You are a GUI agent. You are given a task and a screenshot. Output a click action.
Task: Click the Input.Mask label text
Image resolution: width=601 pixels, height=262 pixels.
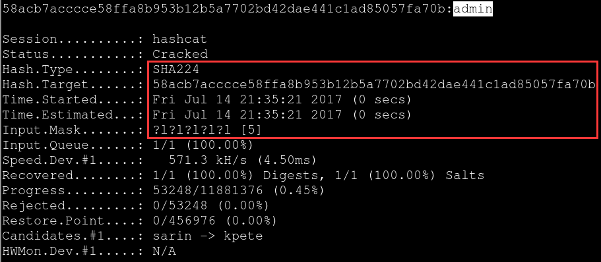pos(42,130)
